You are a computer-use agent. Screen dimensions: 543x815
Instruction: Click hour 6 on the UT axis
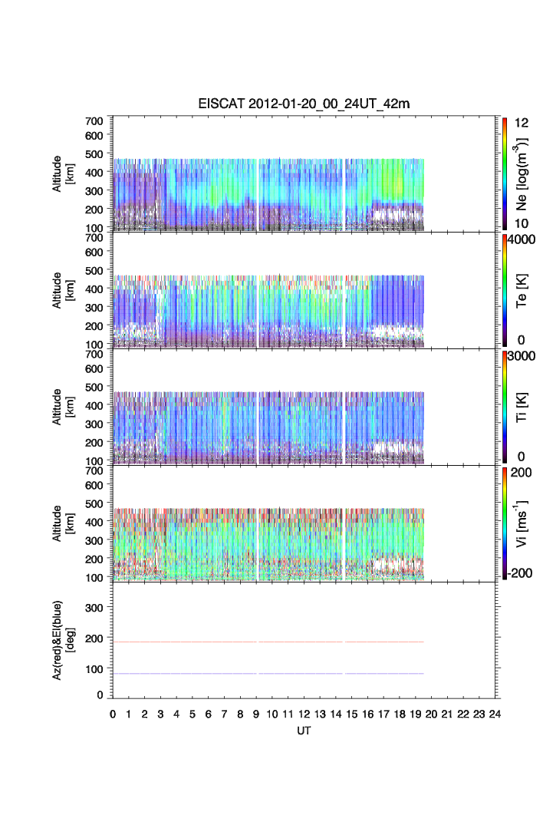coord(209,714)
